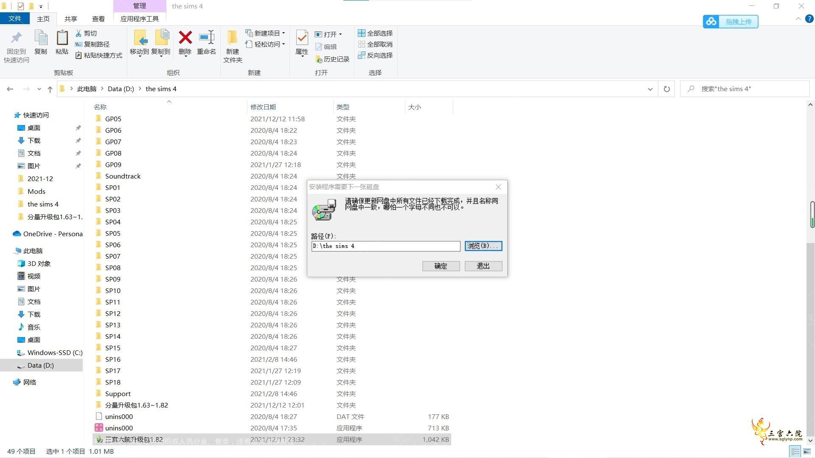Click the help question mark icon
Image resolution: width=815 pixels, height=458 pixels.
(x=809, y=19)
